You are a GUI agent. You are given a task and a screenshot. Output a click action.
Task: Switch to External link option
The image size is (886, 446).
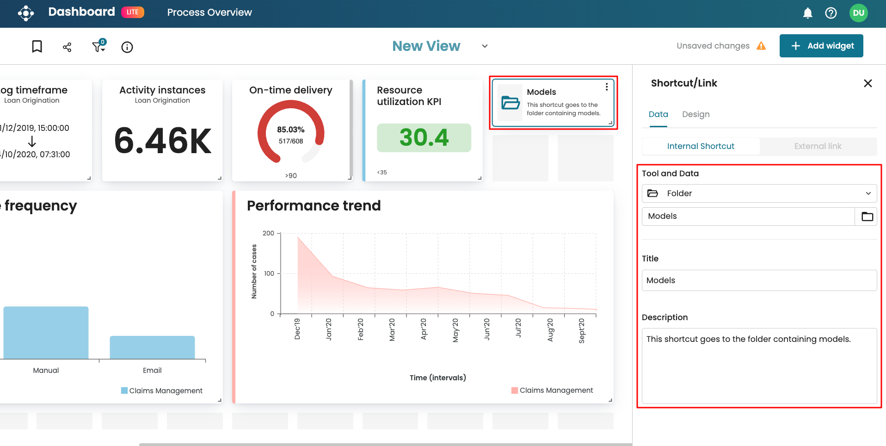click(818, 146)
